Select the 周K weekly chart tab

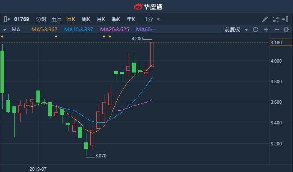(86, 19)
